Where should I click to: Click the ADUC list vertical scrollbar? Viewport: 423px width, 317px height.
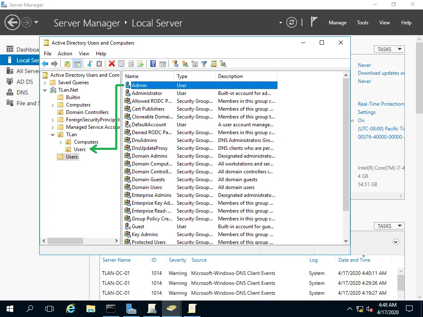click(346, 146)
